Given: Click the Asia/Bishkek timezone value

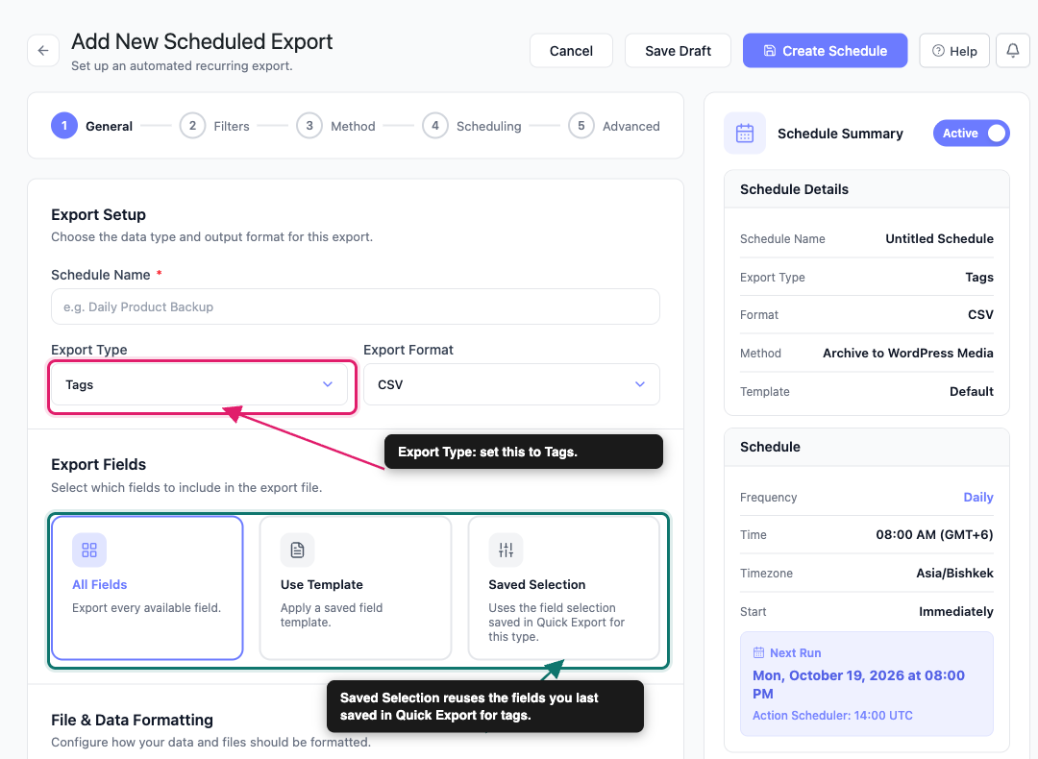Looking at the screenshot, I should (954, 573).
